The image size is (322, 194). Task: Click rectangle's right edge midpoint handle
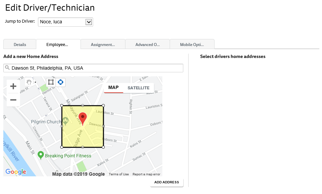point(103,126)
